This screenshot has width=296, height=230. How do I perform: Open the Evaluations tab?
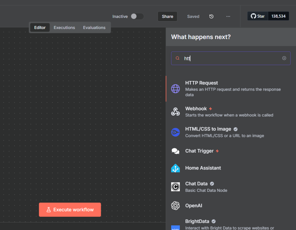pyautogui.click(x=94, y=27)
